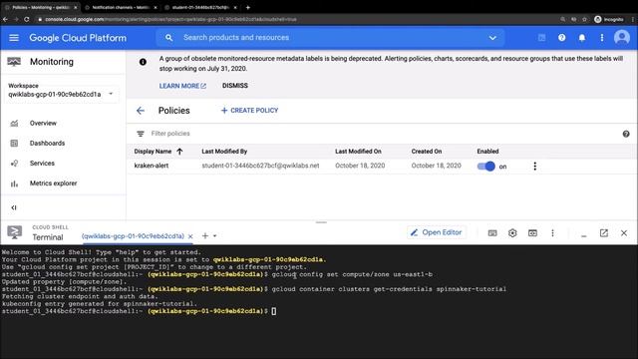Open Cloud Shell terminal settings gear
The height and width of the screenshot is (359, 638).
(x=512, y=233)
